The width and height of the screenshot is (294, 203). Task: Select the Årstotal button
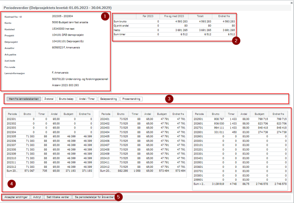coord(49,99)
